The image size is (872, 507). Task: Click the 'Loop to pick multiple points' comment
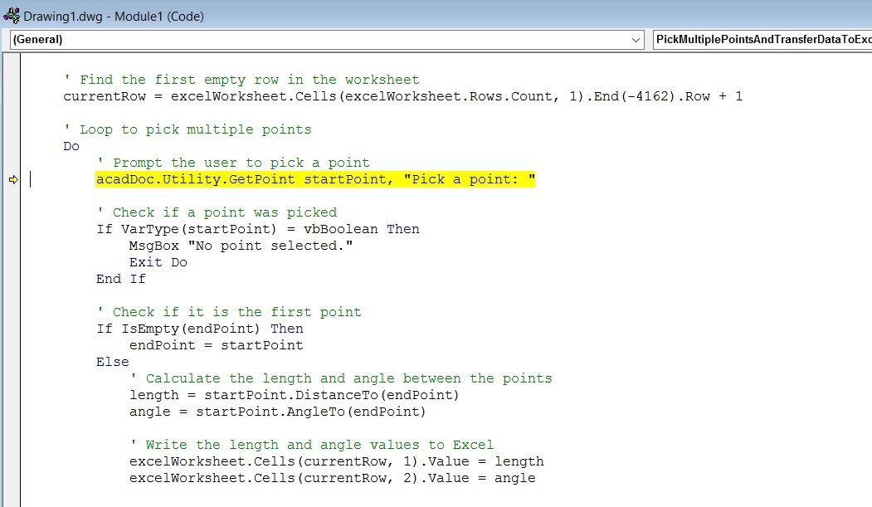coord(188,129)
